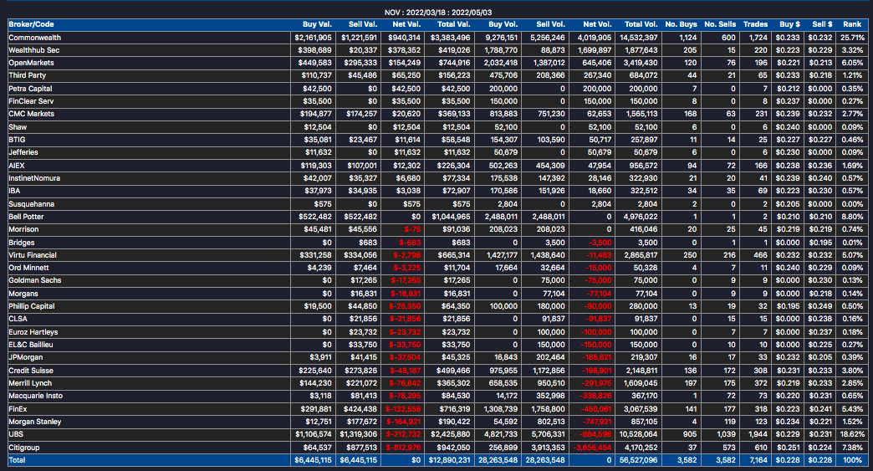Select the Morgan Stanley broker name
The height and width of the screenshot is (471, 873).
[x=34, y=422]
